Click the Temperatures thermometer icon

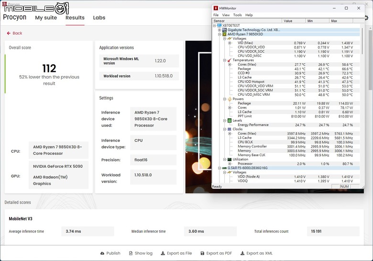[230, 60]
